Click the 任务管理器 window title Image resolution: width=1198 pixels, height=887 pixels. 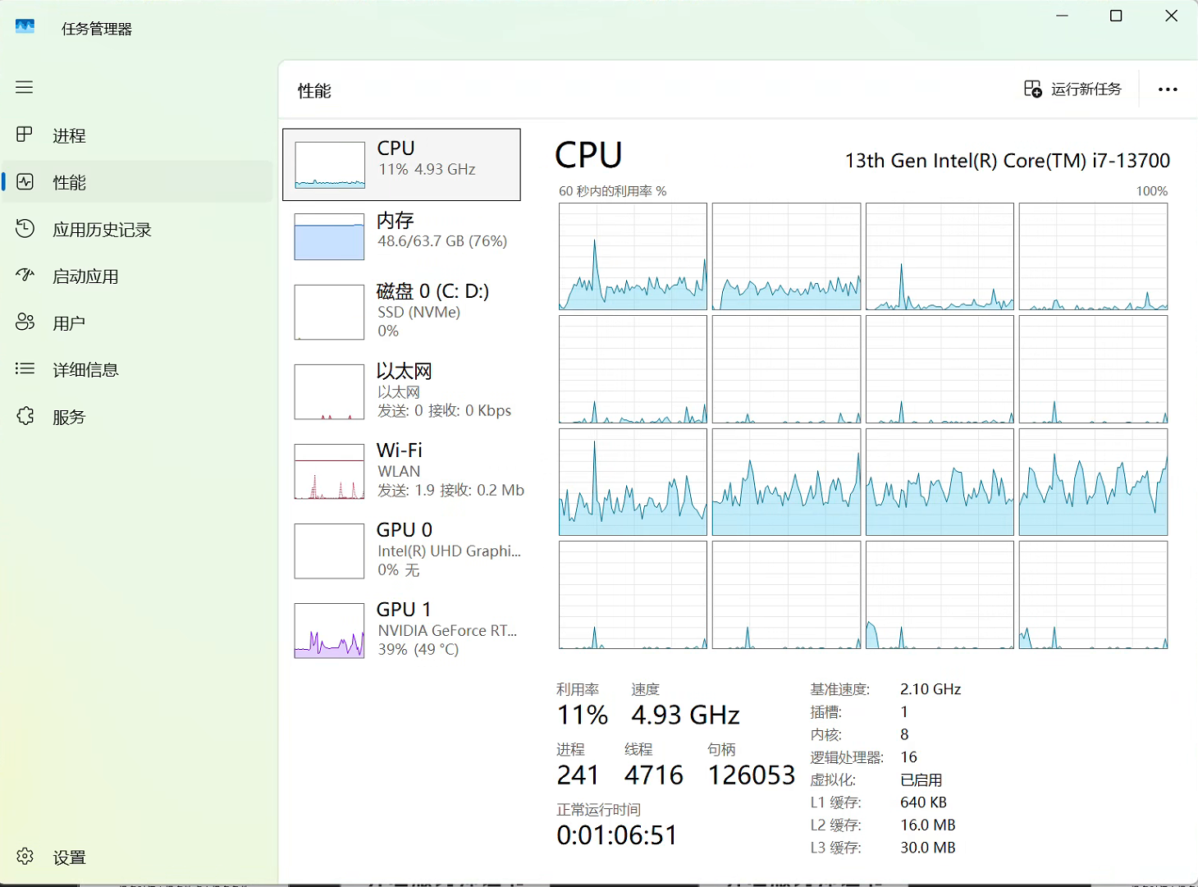[x=97, y=29]
